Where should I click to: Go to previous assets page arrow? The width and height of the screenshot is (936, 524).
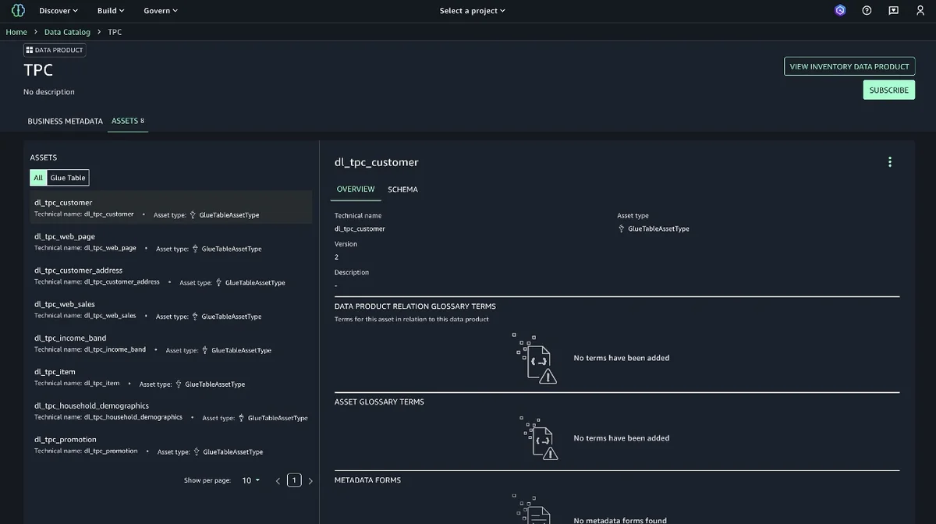278,480
